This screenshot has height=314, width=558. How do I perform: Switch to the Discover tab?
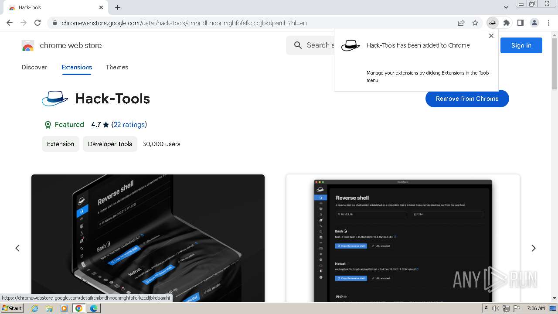[34, 67]
